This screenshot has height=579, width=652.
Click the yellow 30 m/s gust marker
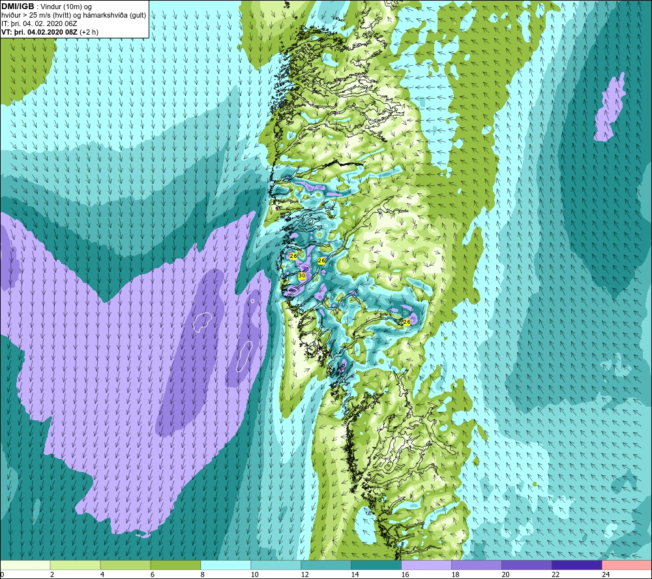click(x=302, y=275)
